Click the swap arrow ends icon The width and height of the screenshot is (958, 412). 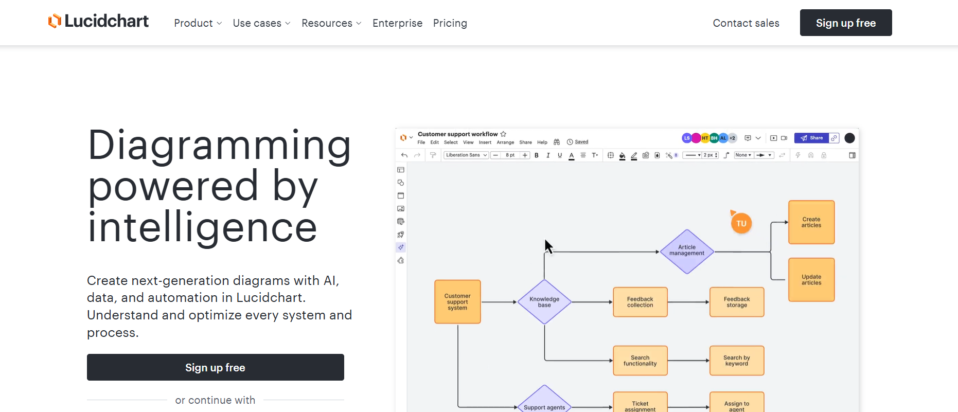(x=782, y=155)
